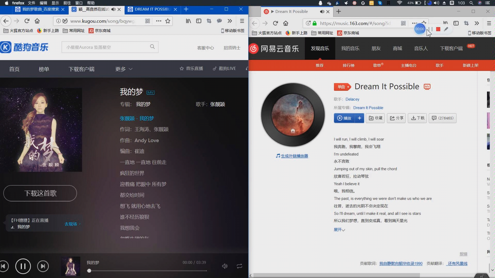Open hamburger menu in left Firefox window
The image size is (495, 278).
tap(242, 21)
